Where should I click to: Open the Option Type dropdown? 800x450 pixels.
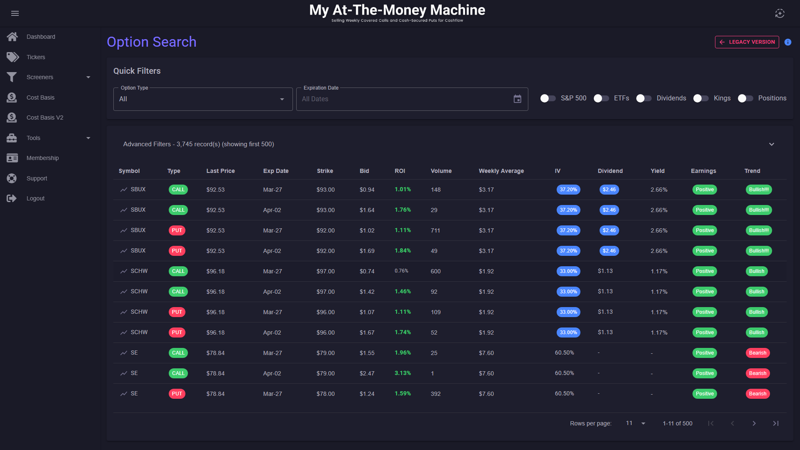point(202,99)
